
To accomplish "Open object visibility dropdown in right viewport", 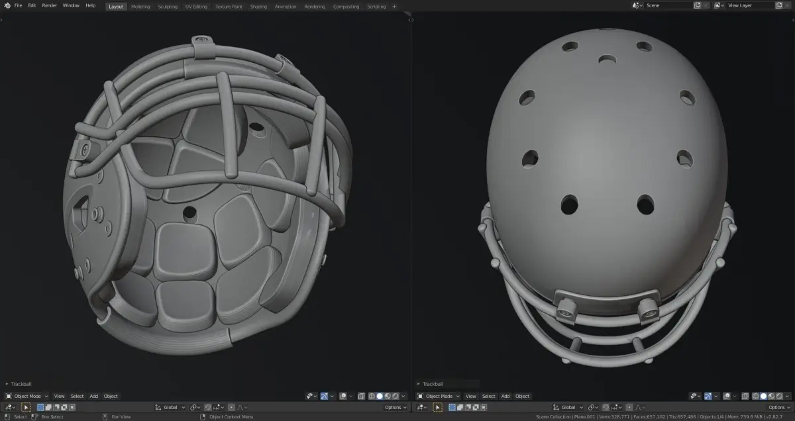I will click(694, 396).
